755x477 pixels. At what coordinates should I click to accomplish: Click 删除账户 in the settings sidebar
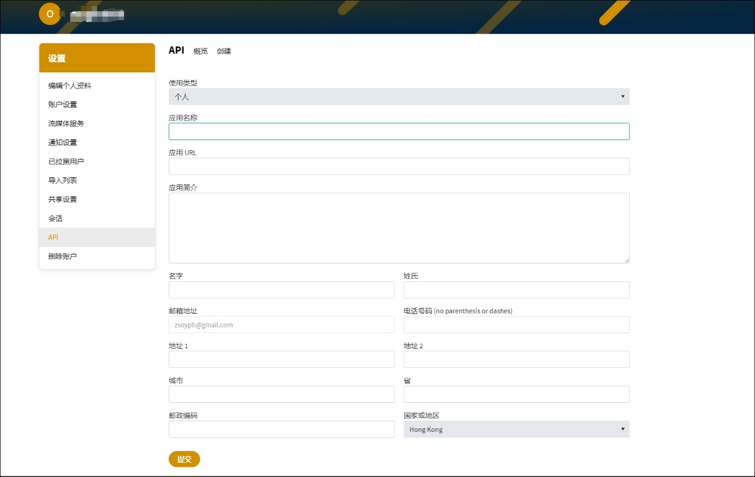(62, 256)
